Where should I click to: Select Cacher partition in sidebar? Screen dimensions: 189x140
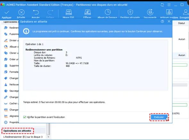click(x=11, y=104)
